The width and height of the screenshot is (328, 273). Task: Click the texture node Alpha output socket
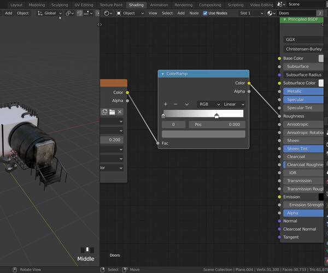127,100
